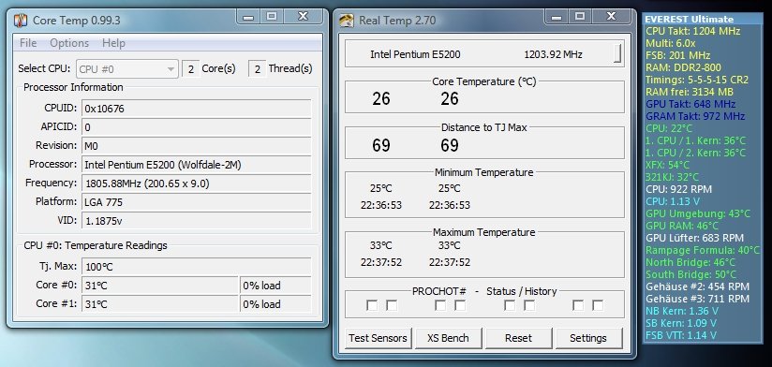The image size is (772, 367).
Task: Close the Real Temp window
Action: [612, 17]
